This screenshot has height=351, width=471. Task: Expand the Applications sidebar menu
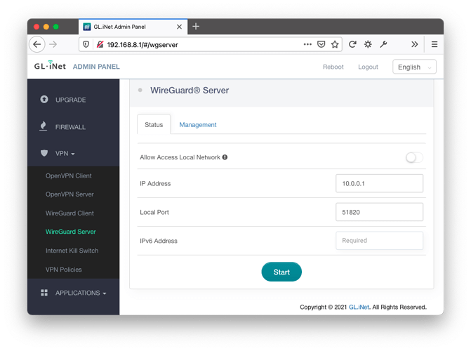(81, 293)
